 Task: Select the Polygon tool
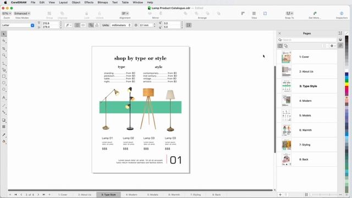coord(4,90)
